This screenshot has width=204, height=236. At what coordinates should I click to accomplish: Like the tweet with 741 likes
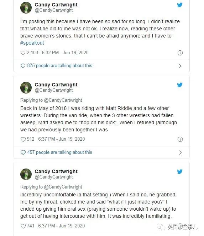click(x=23, y=226)
